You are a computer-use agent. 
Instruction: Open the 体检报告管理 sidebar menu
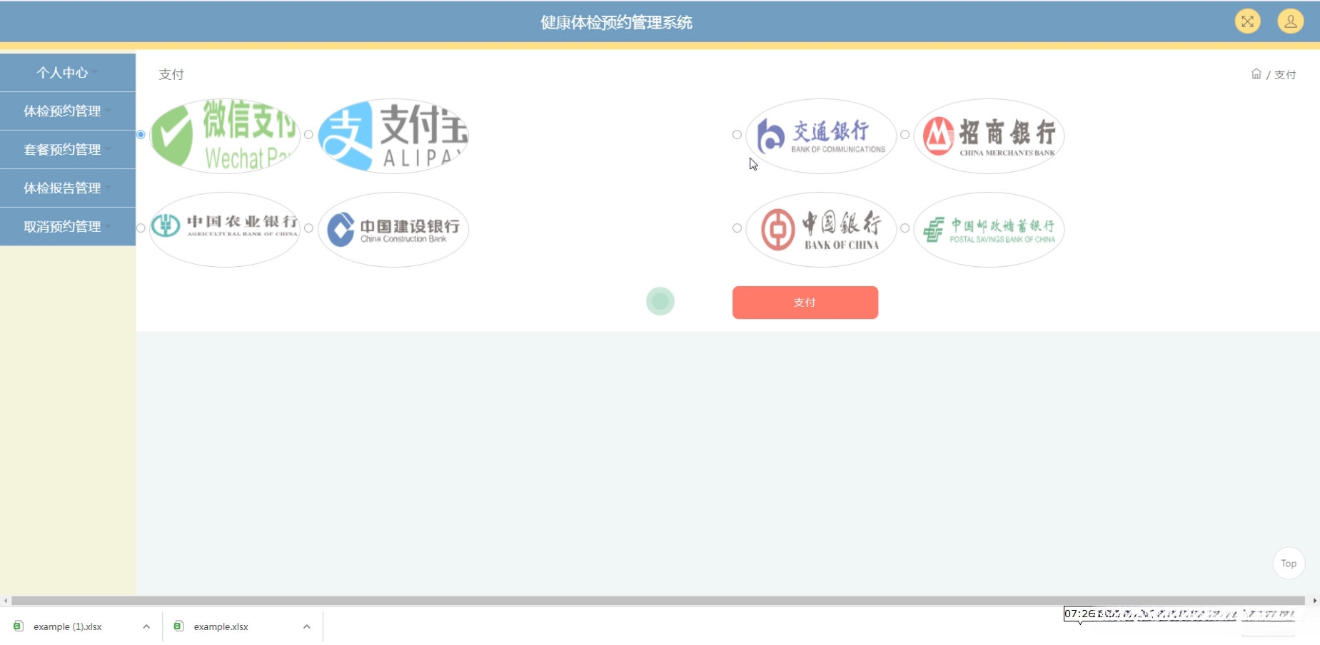tap(68, 188)
